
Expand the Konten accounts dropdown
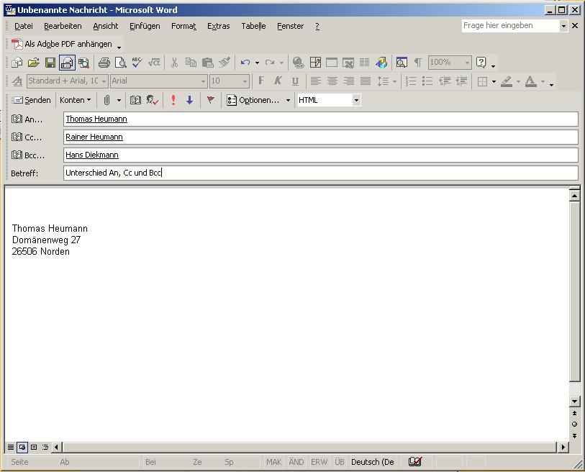tap(75, 100)
